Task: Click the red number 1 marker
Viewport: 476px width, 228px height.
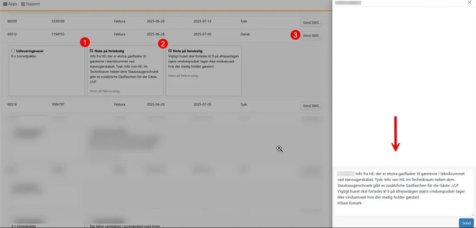Action: (85, 42)
